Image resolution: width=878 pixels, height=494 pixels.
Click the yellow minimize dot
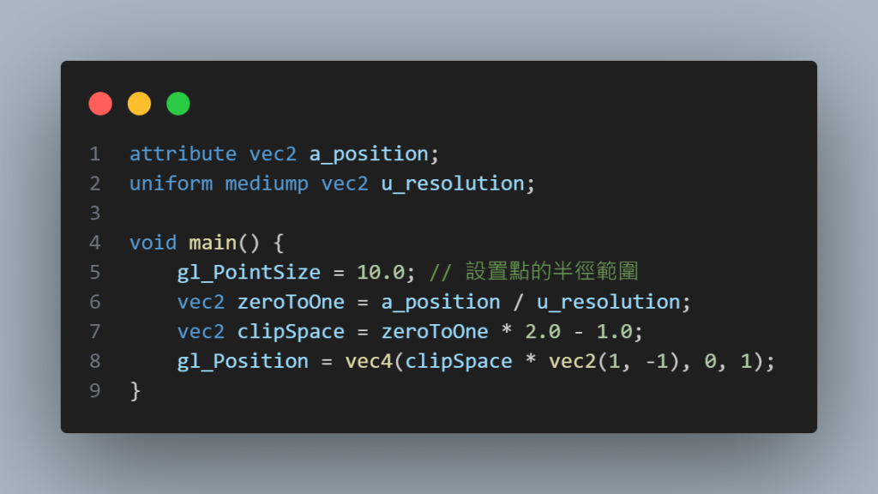pos(140,104)
